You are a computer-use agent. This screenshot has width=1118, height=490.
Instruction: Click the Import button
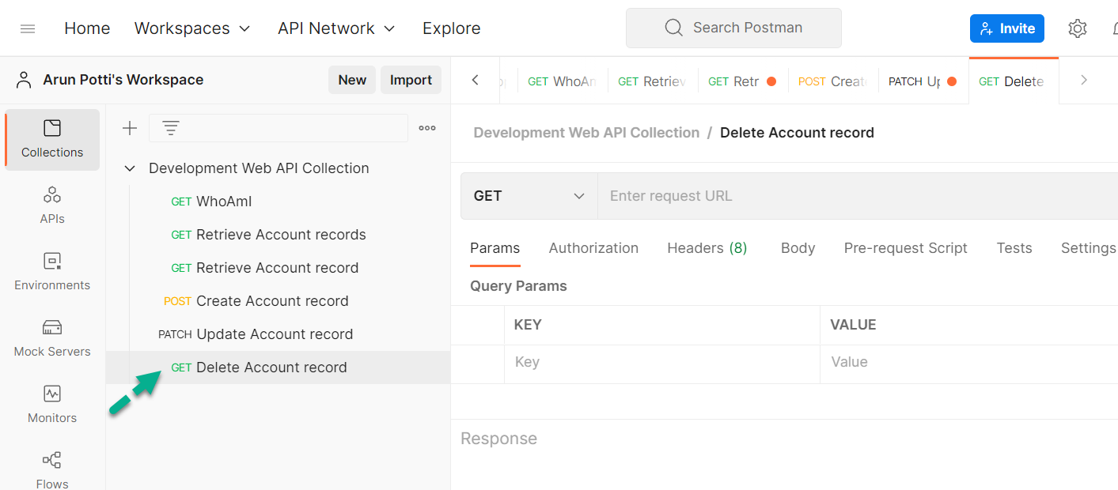click(411, 80)
